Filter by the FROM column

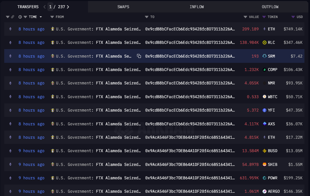[52, 17]
